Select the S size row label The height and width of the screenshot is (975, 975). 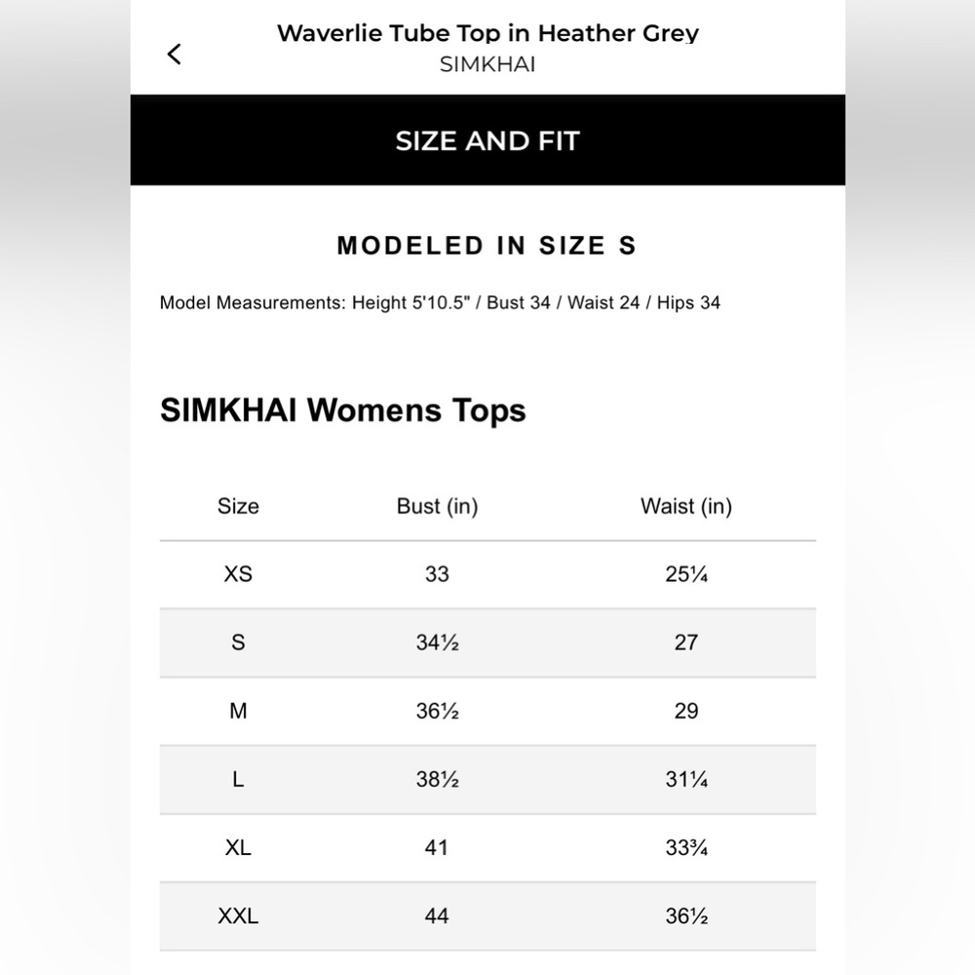point(238,643)
